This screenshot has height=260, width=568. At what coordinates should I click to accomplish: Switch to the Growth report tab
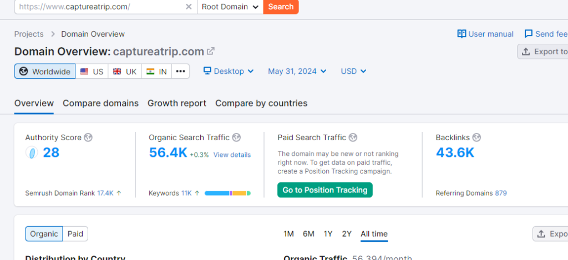[x=177, y=103]
